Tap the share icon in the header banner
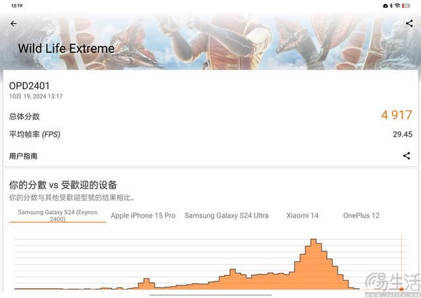Viewport: 421px width, 298px height. point(409,23)
